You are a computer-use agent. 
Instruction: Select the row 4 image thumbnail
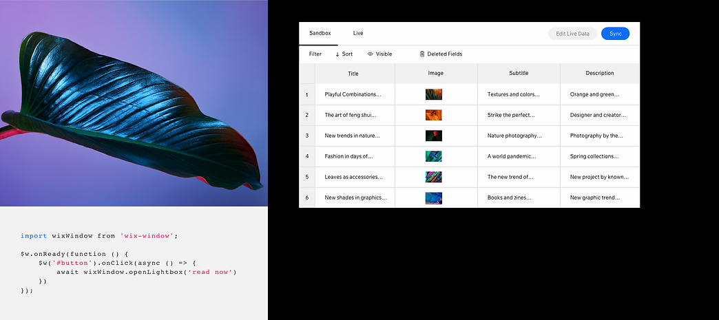(x=434, y=156)
